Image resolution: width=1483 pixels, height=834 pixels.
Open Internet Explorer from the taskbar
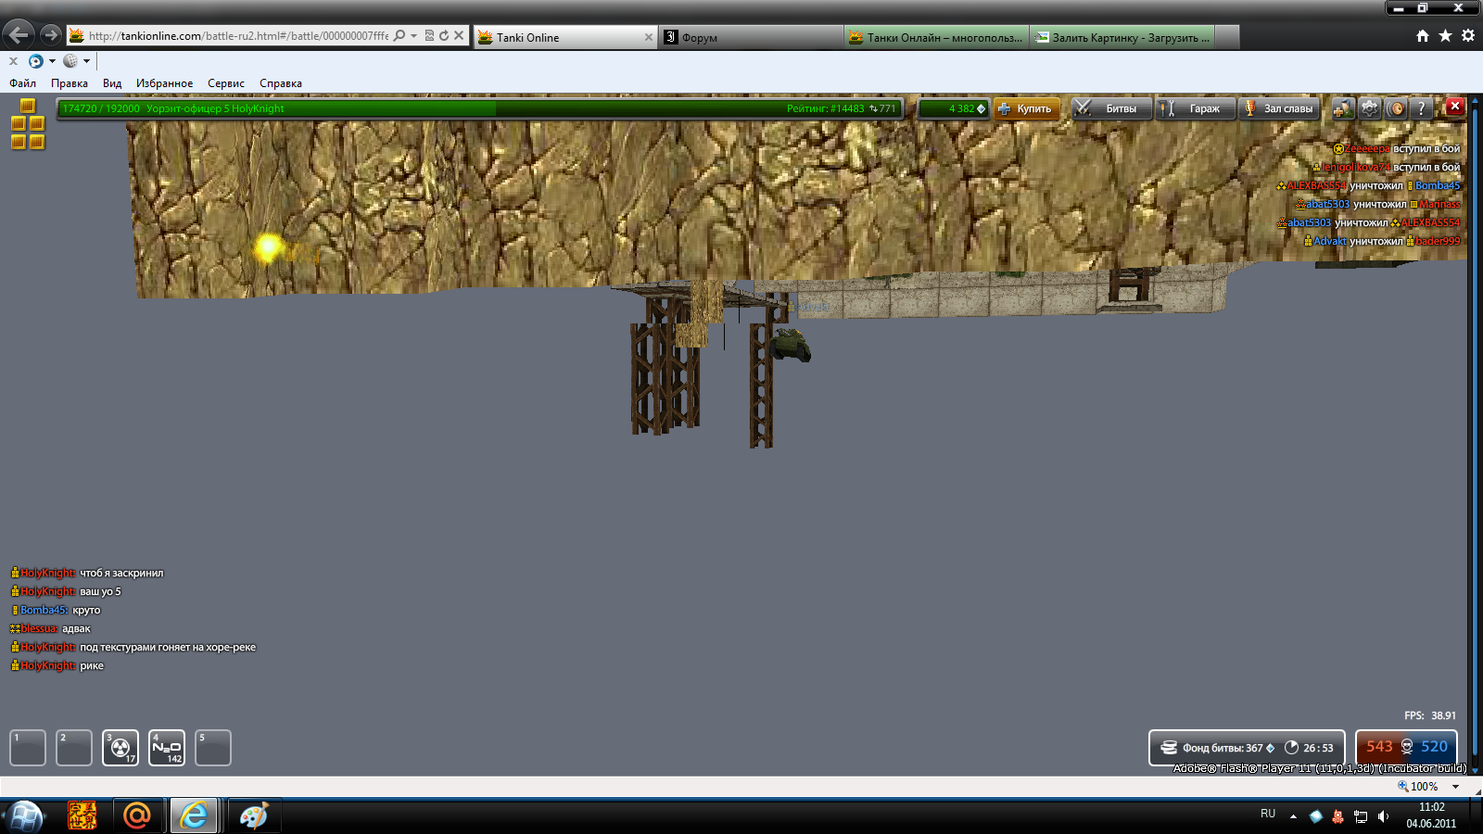tap(194, 815)
